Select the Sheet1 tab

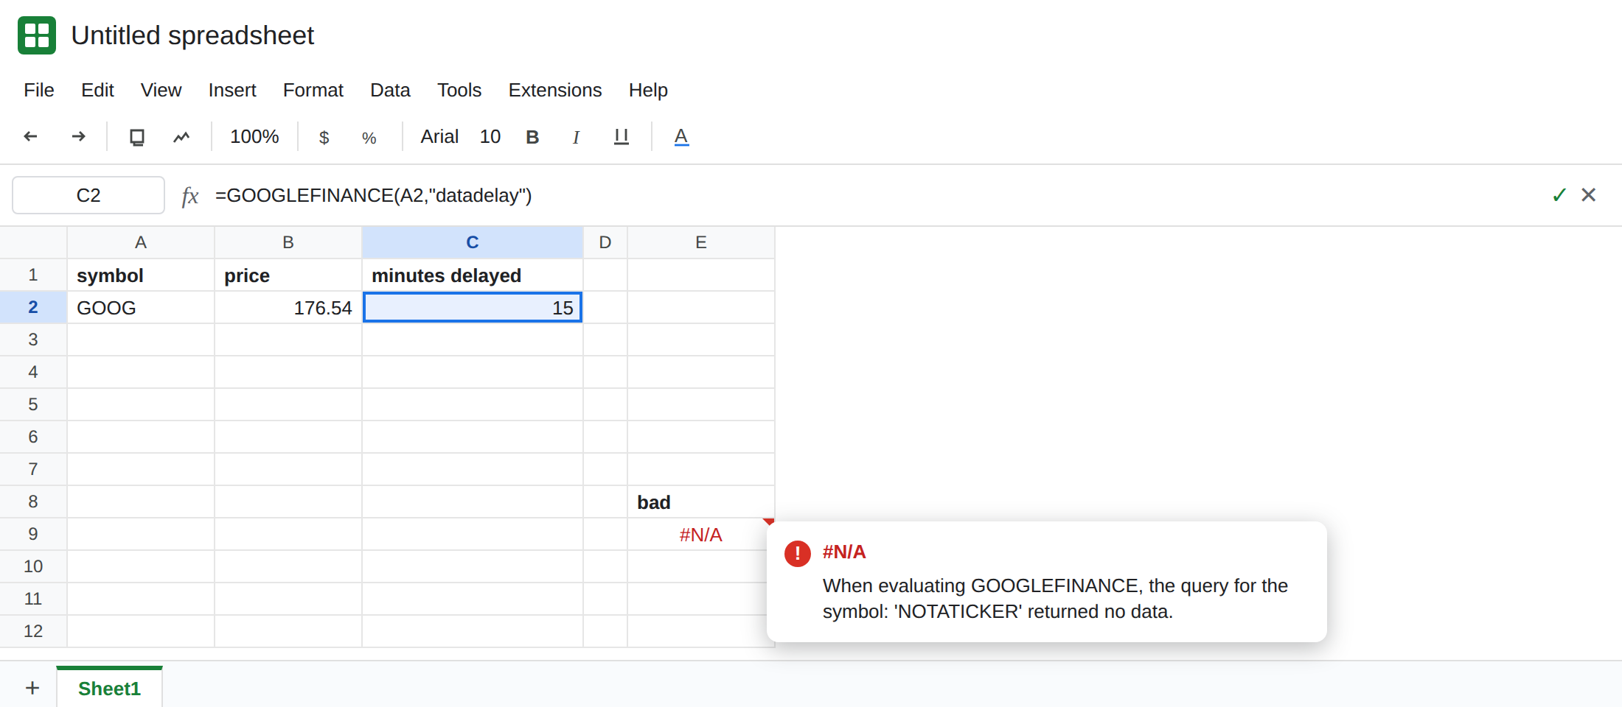tap(109, 688)
